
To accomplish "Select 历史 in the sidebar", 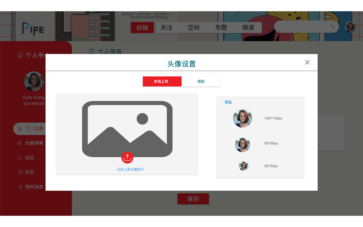I will [30, 172].
